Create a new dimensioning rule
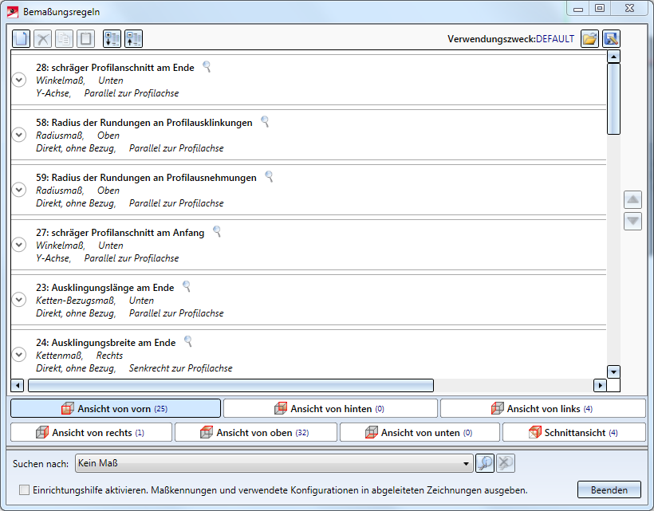The height and width of the screenshot is (511, 654). 21,39
